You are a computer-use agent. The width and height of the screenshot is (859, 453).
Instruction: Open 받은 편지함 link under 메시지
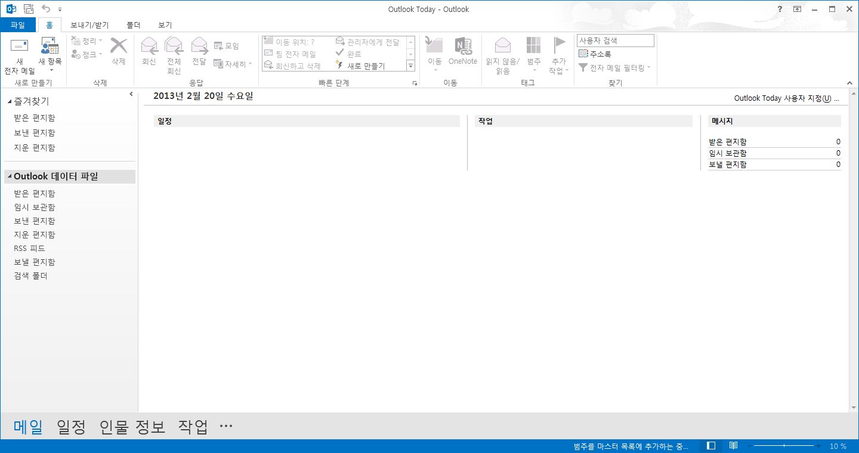tap(727, 142)
